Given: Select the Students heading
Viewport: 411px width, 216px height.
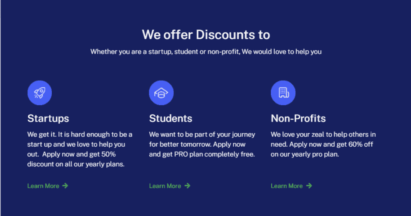Looking at the screenshot, I should 170,118.
